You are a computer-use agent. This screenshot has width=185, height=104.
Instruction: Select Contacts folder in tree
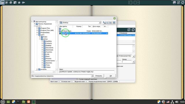[x=49, y=43]
